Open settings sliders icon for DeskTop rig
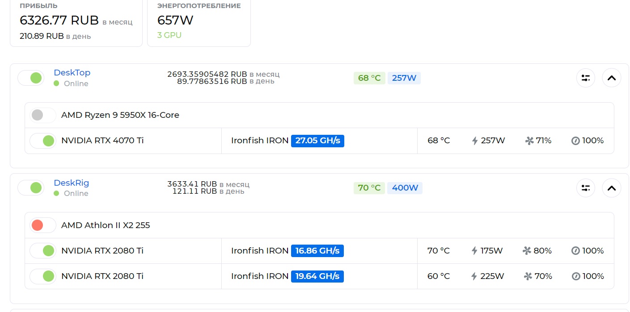Viewport: 630px width, 312px height. (585, 78)
